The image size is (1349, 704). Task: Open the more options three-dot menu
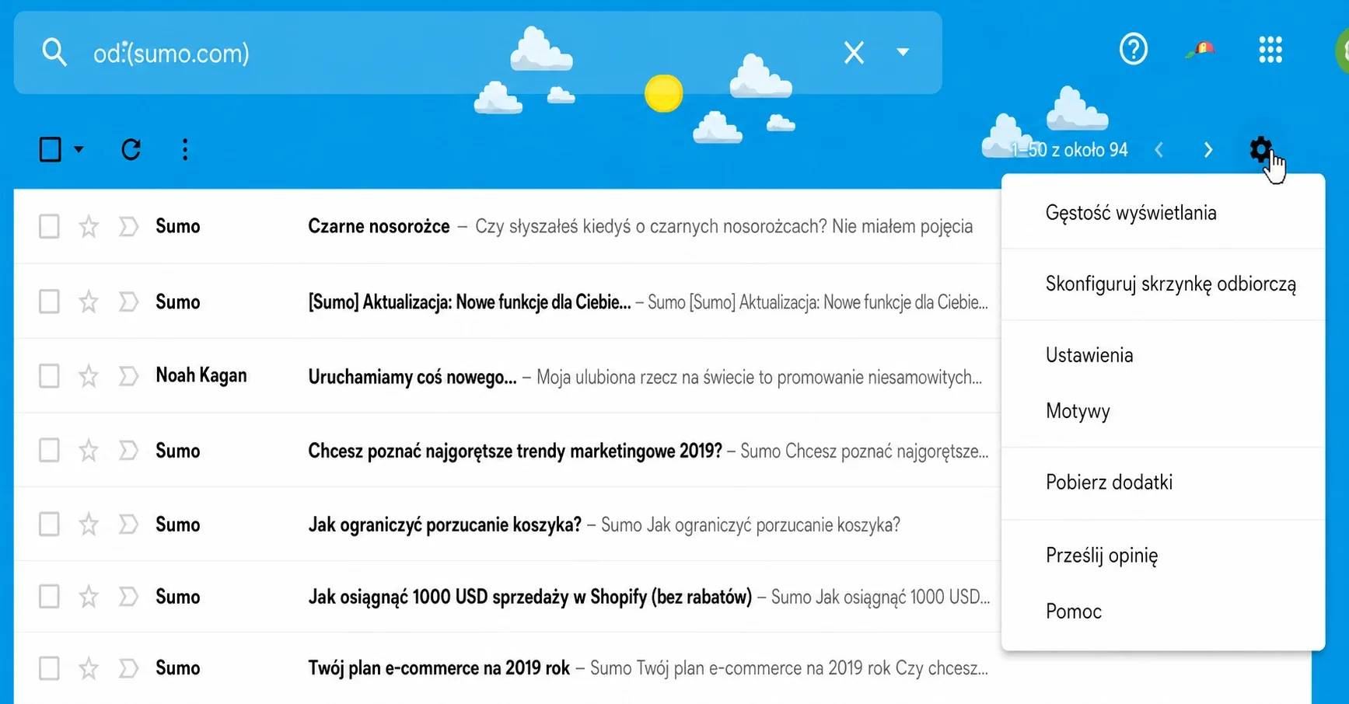(x=185, y=149)
